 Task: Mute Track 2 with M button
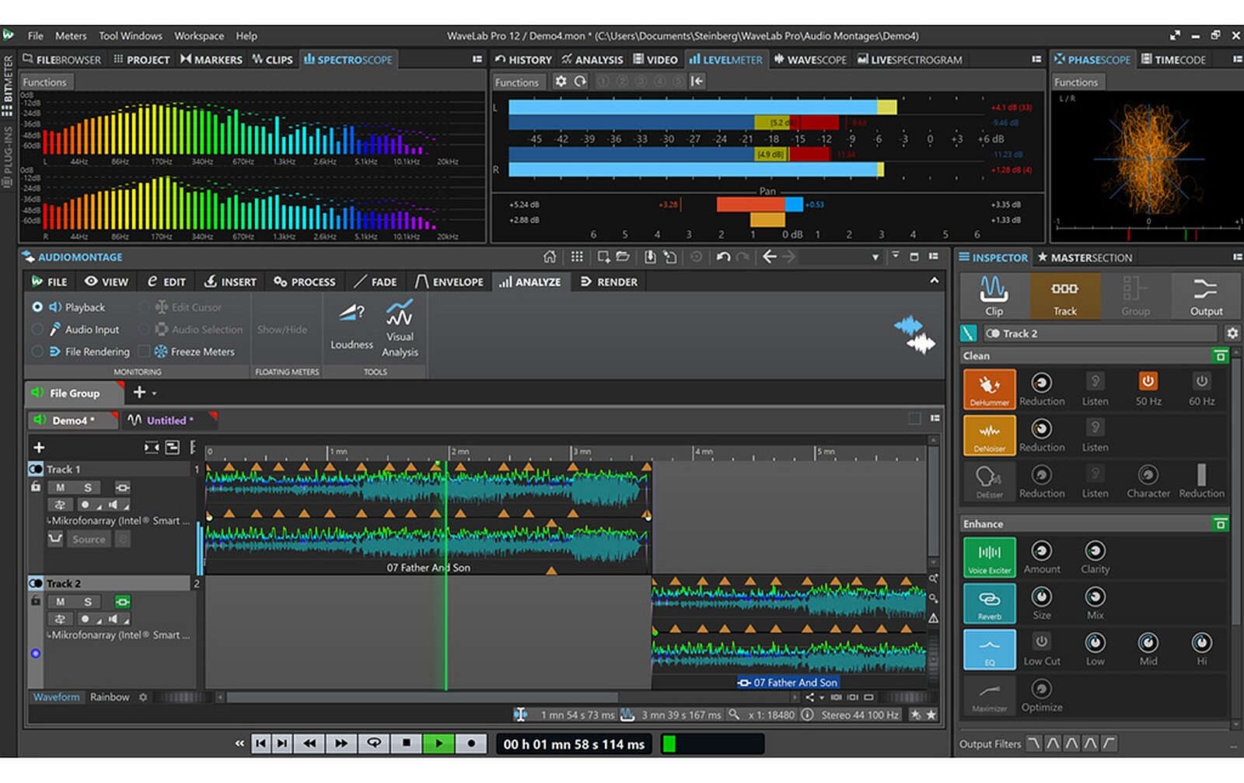point(60,601)
